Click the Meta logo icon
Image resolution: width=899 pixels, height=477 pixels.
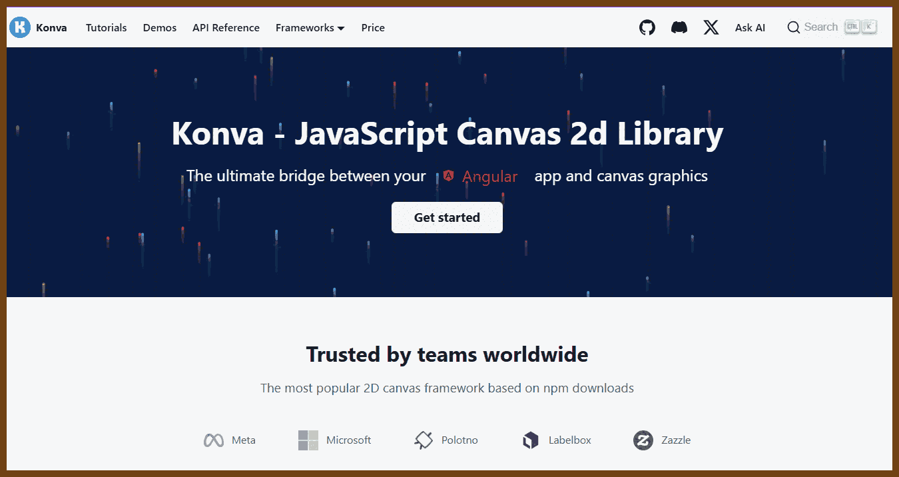click(x=213, y=440)
